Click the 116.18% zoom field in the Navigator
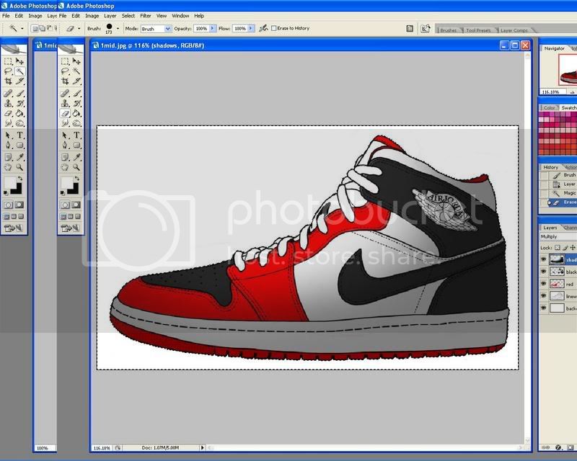577x461 pixels. (x=551, y=92)
